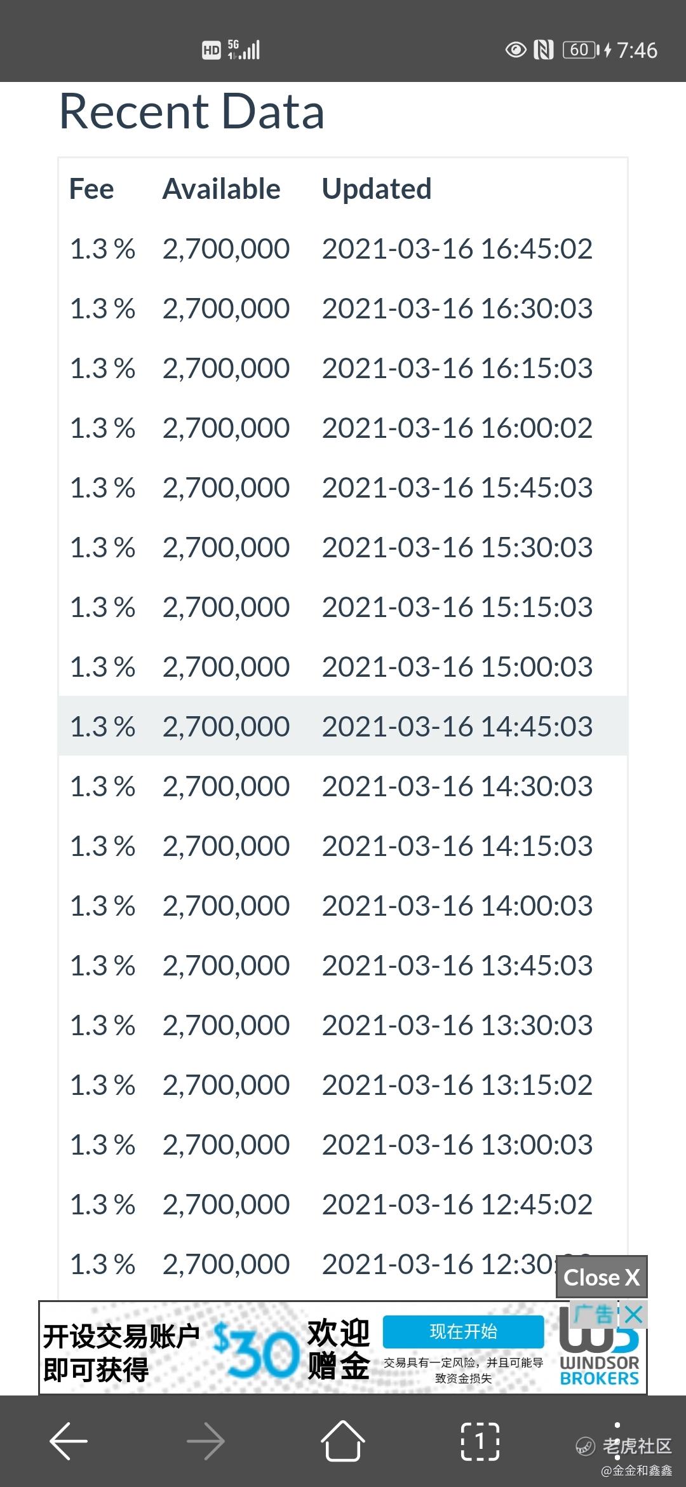This screenshot has width=686, height=1487.
Task: Tap the battery indicator in status bar
Action: pyautogui.click(x=581, y=50)
